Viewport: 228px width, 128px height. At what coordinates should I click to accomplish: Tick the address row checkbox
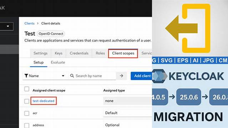click(x=27, y=126)
